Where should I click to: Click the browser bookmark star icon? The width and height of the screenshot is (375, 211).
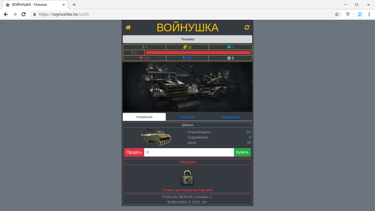pyautogui.click(x=337, y=14)
